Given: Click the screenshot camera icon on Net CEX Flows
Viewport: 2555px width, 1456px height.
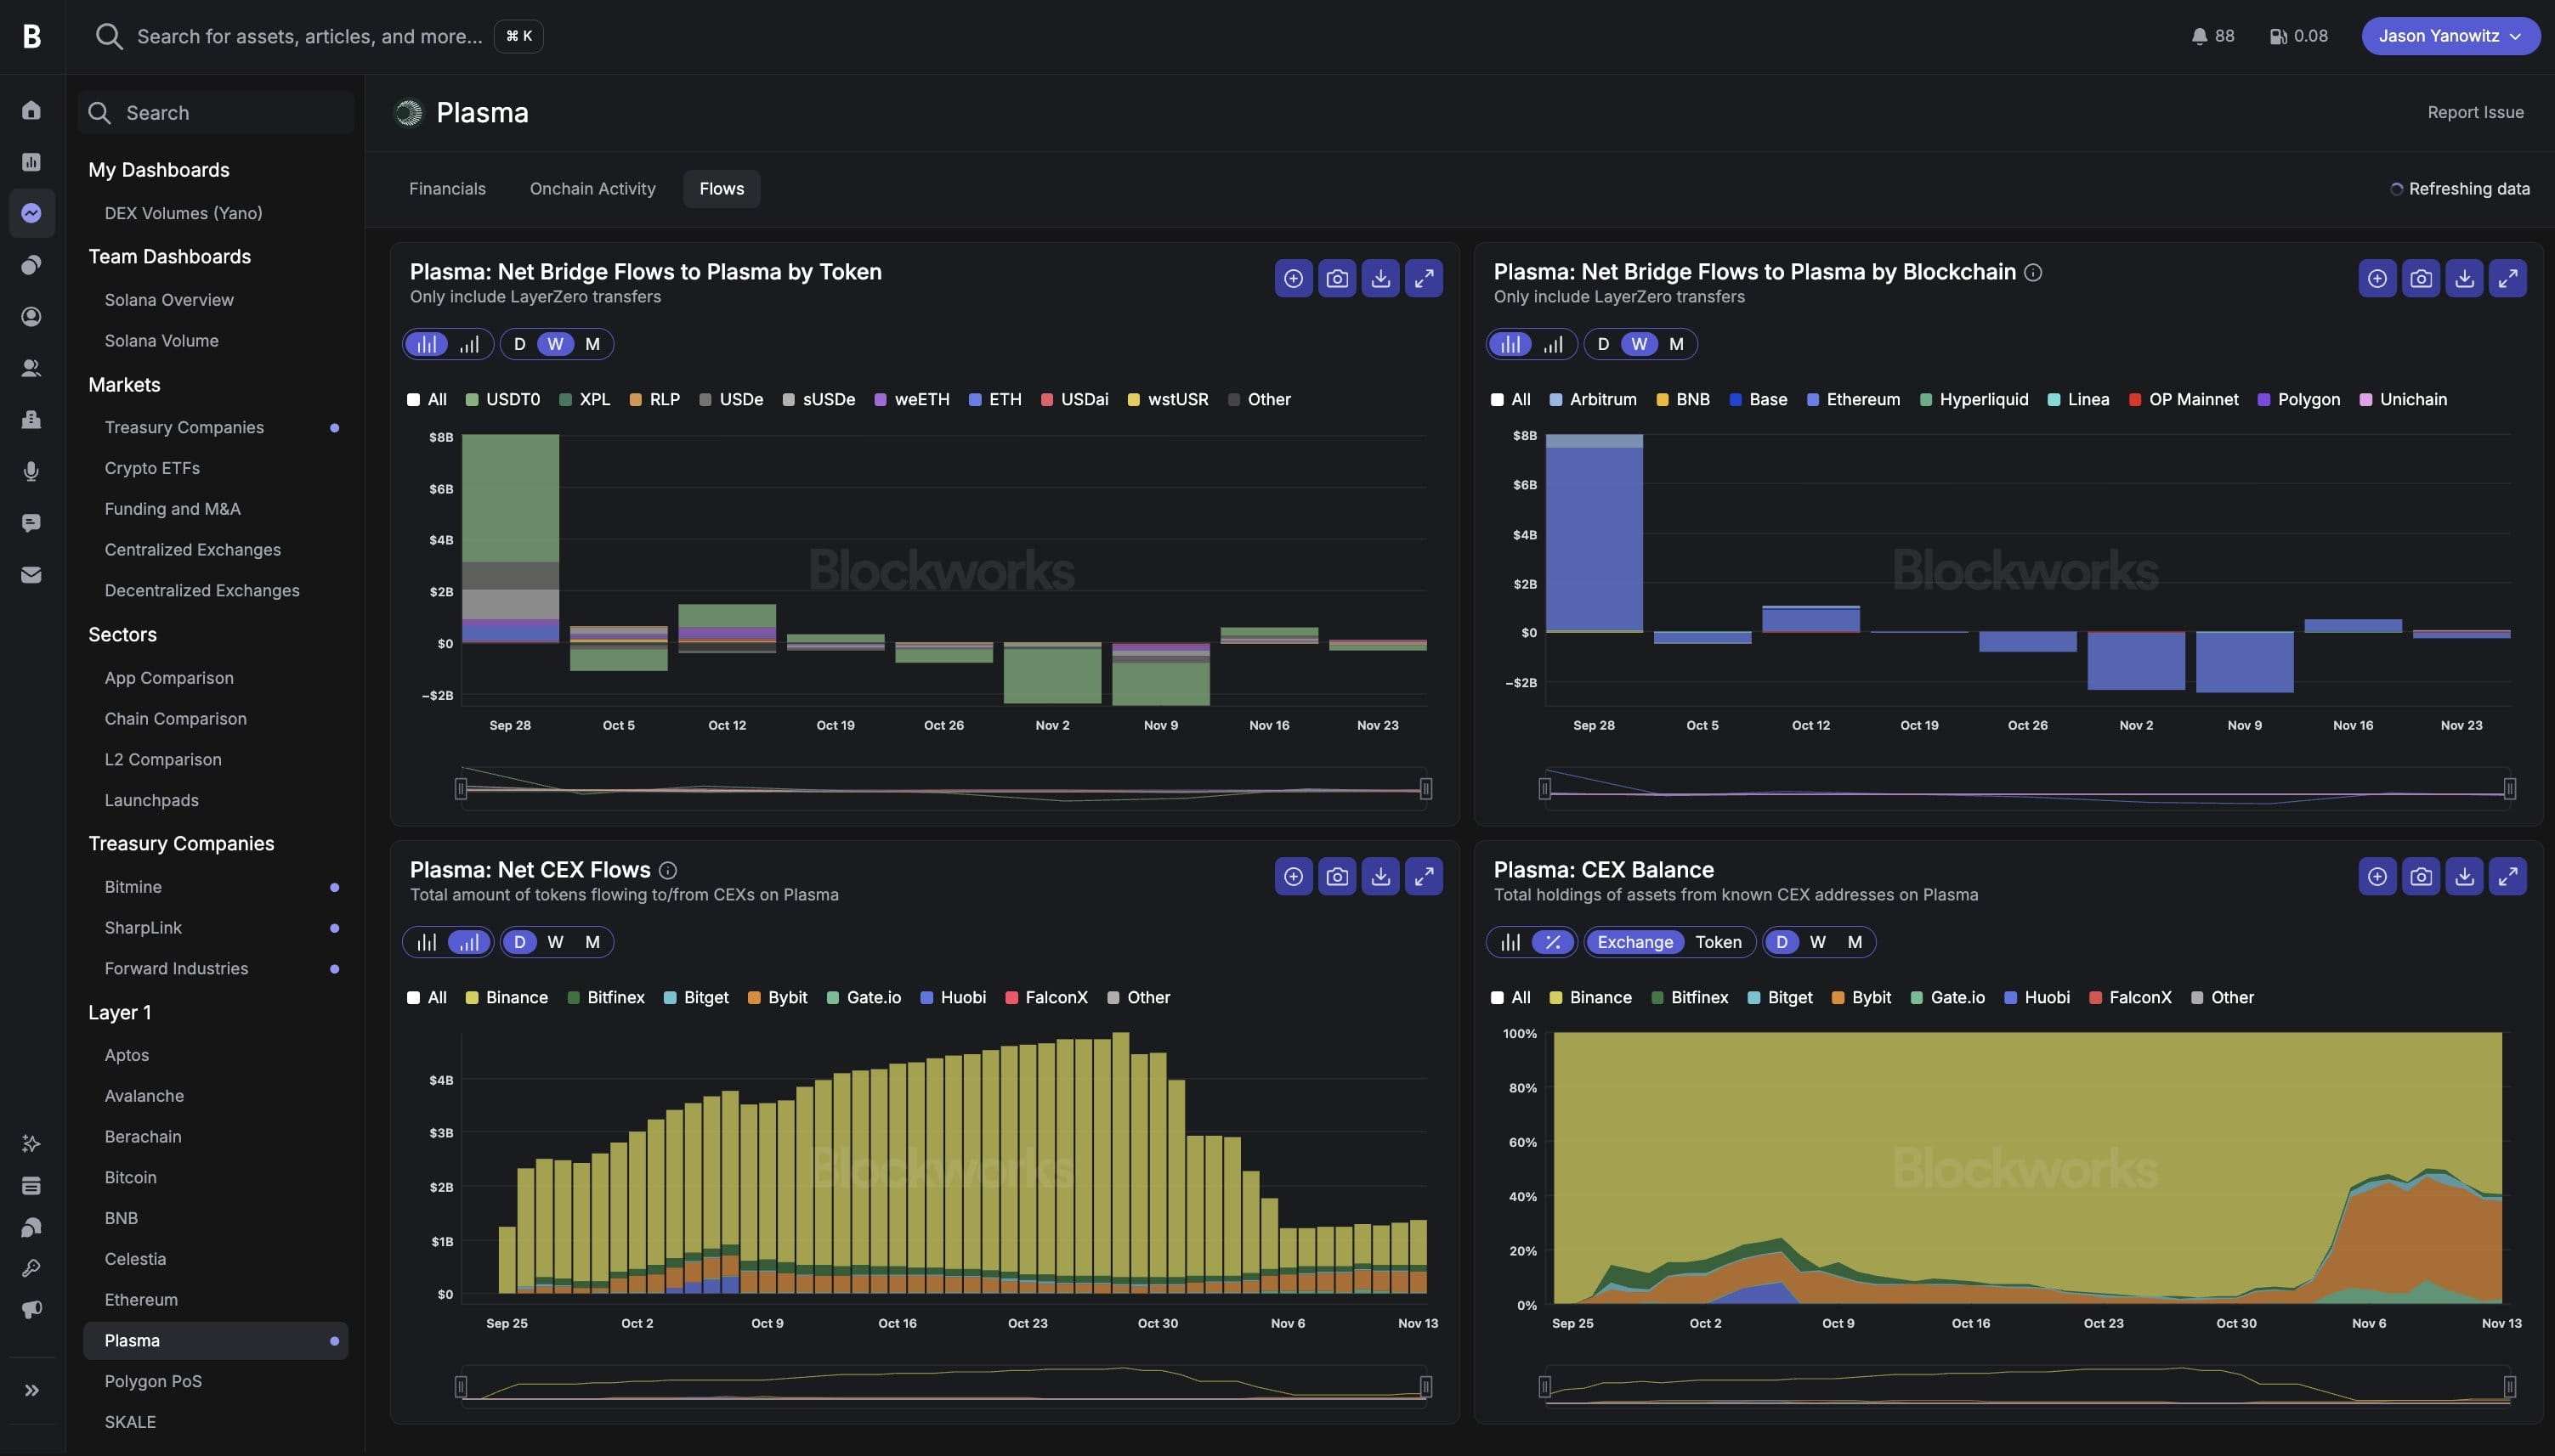Looking at the screenshot, I should pos(1336,877).
